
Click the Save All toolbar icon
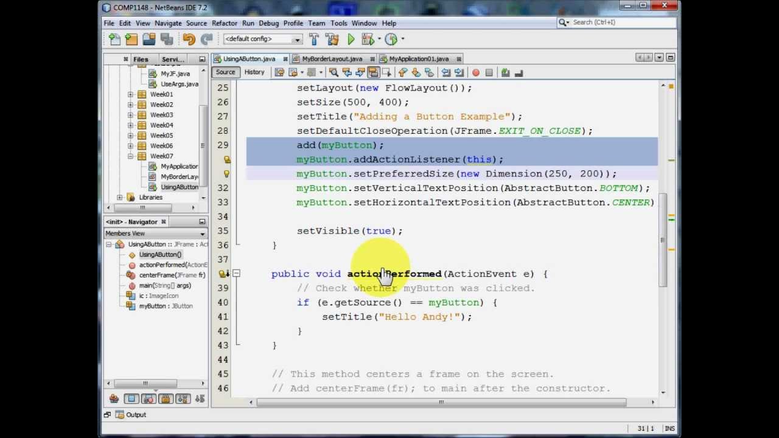[166, 40]
